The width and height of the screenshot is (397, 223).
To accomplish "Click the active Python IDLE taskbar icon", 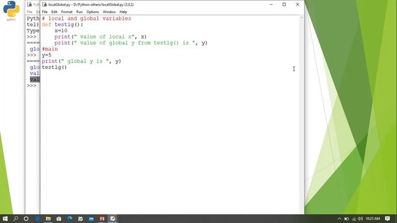I will [x=113, y=219].
